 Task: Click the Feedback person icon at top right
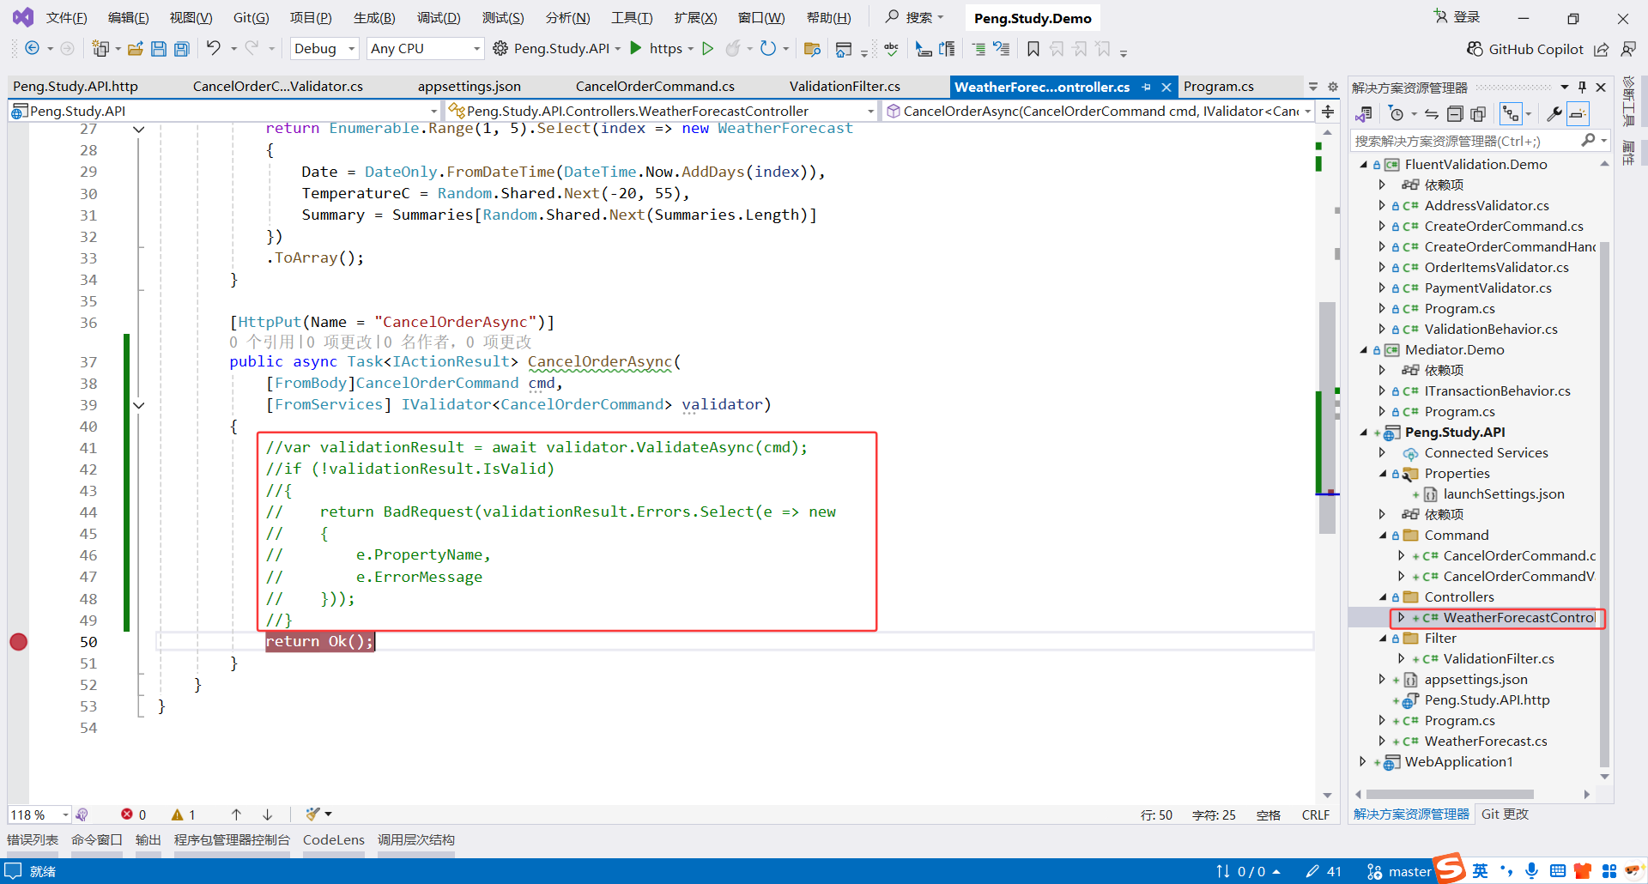[x=1628, y=49]
